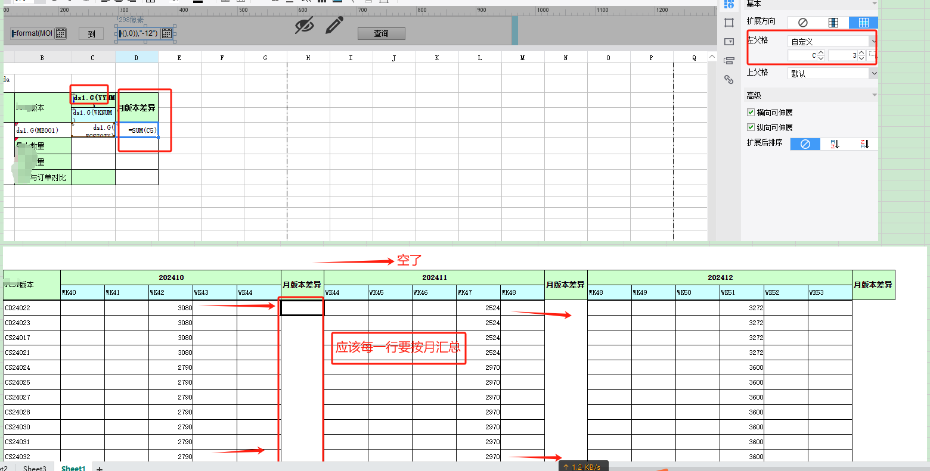
Task: Choose no sorting after expansion
Action: 805,144
